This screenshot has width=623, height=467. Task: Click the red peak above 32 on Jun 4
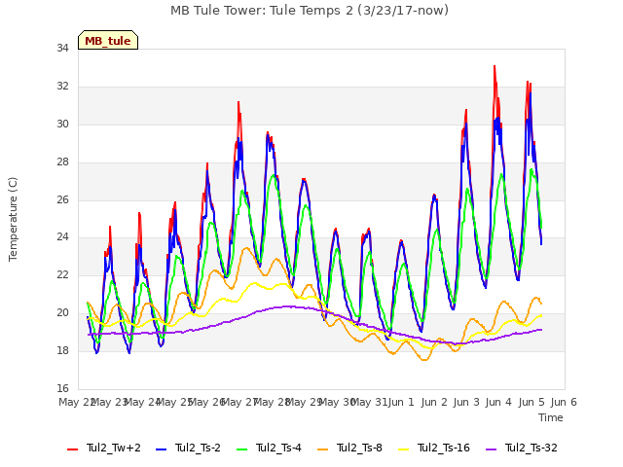(495, 66)
